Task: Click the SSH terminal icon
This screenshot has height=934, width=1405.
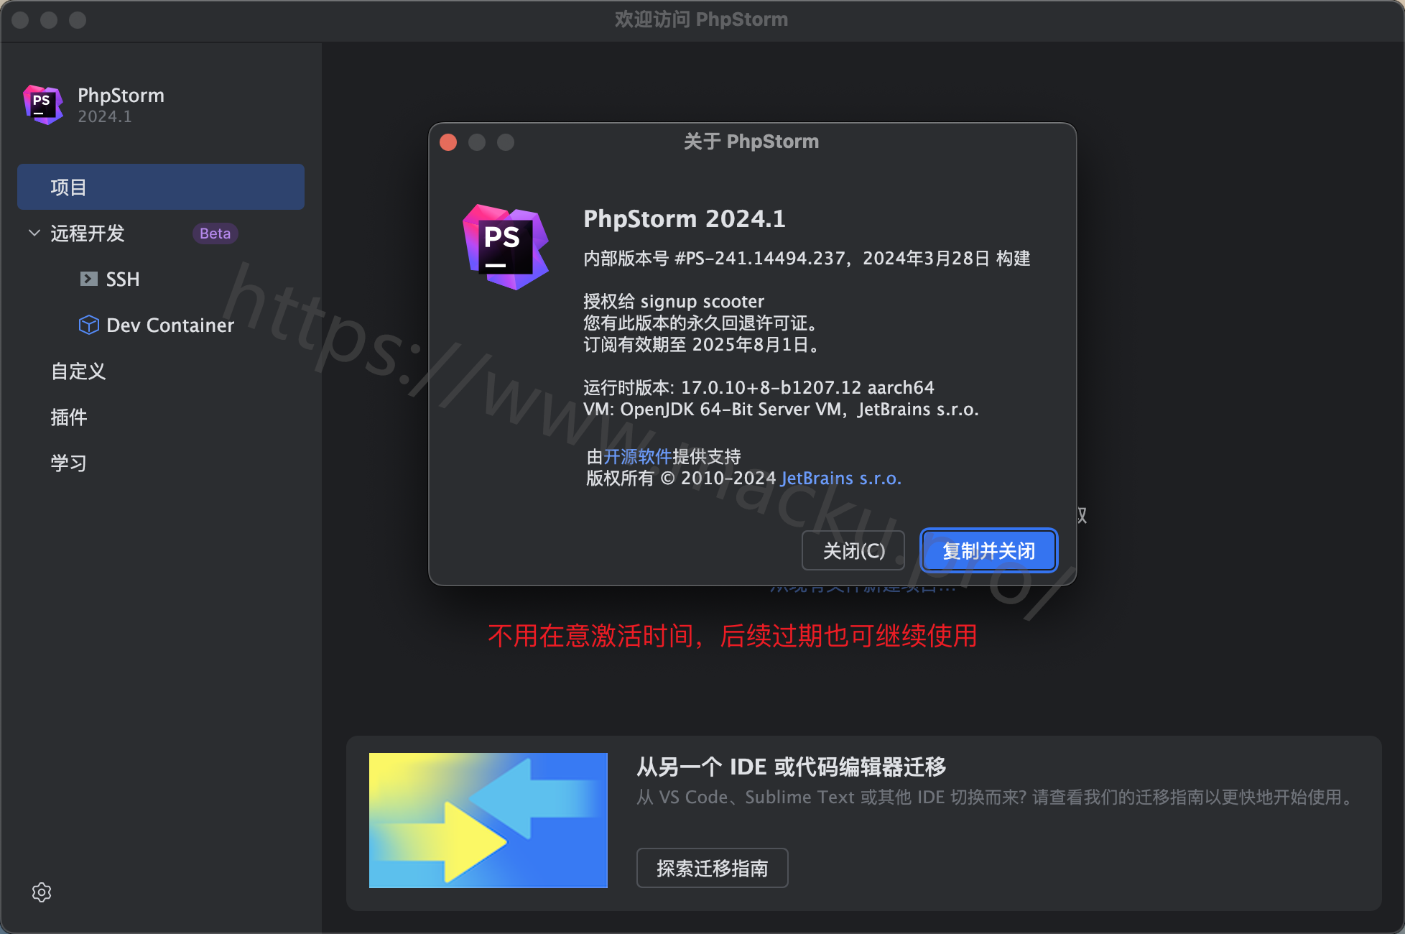Action: tap(89, 279)
